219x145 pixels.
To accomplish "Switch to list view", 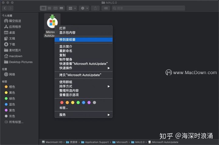I will [x=49, y=8].
